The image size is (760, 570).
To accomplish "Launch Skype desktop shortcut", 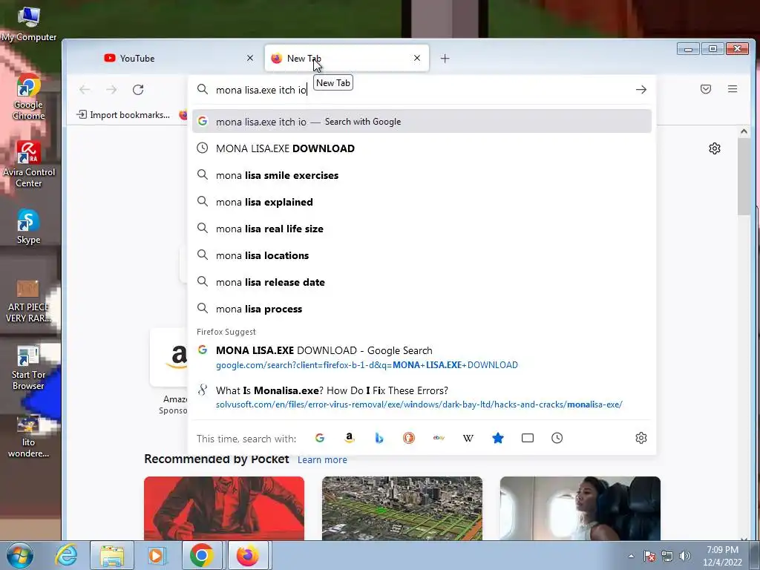I will [x=28, y=226].
